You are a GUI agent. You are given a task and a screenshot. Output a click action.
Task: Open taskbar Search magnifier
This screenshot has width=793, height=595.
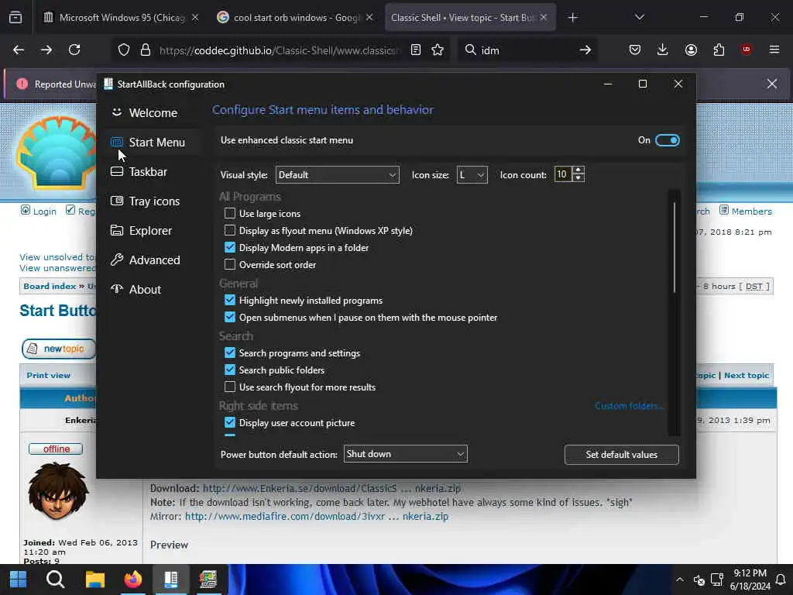[x=56, y=580]
